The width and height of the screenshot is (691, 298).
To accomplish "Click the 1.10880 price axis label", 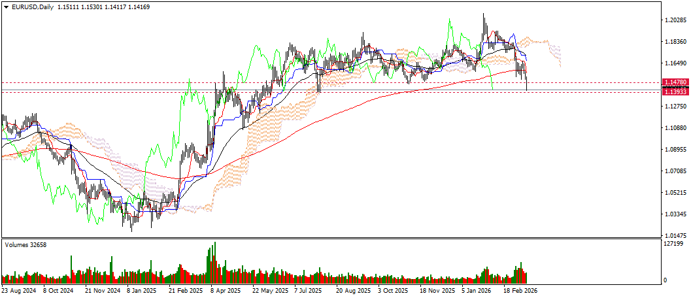I will coord(677,128).
